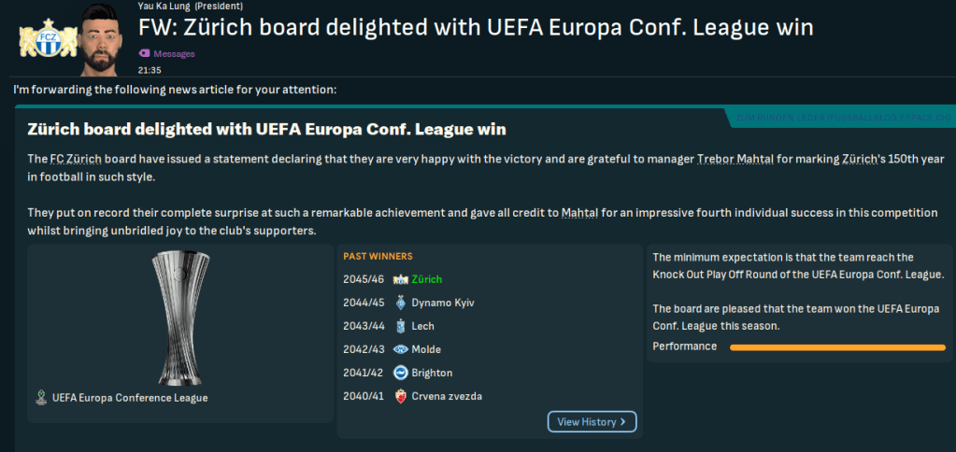Image resolution: width=956 pixels, height=452 pixels.
Task: Click the orange Performance progress bar
Action: click(x=837, y=347)
